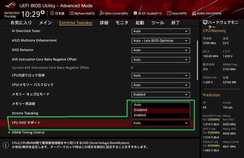Open Ai Overclock Tuner dropdown
The width and height of the screenshot is (244, 158).
161,31
